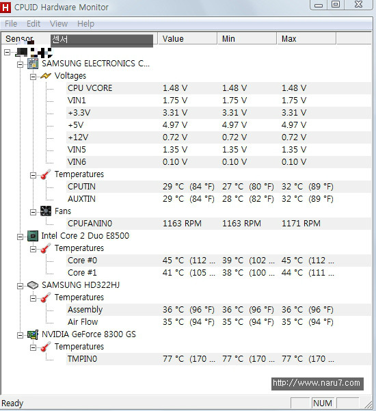Select the Assembly temperature row
The width and height of the screenshot is (376, 411).
coord(219,310)
